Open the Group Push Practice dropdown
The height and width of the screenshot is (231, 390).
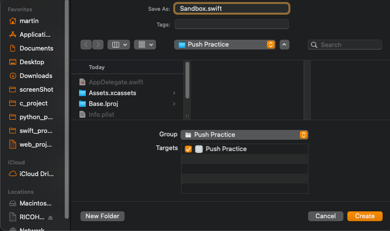[x=244, y=135]
